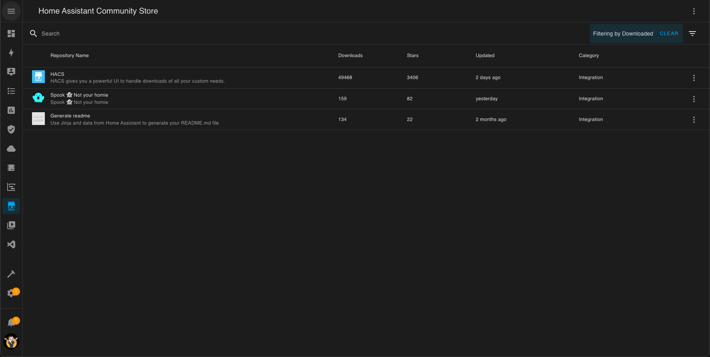Open the Logbook list icon
The width and height of the screenshot is (710, 357).
(11, 91)
